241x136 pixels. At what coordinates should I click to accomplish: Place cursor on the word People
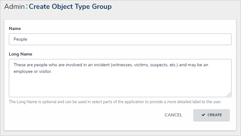[21, 39]
